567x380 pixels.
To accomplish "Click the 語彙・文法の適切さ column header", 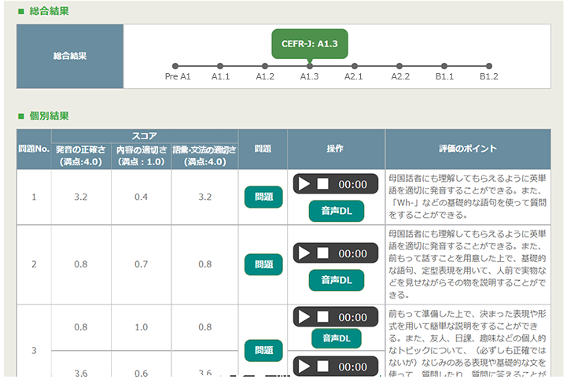I will pos(204,156).
